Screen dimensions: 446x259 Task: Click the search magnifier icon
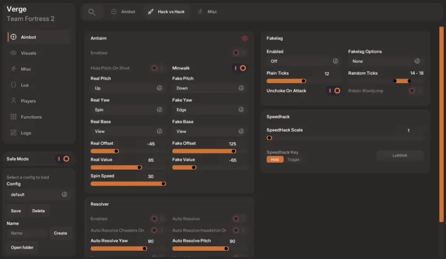[91, 12]
